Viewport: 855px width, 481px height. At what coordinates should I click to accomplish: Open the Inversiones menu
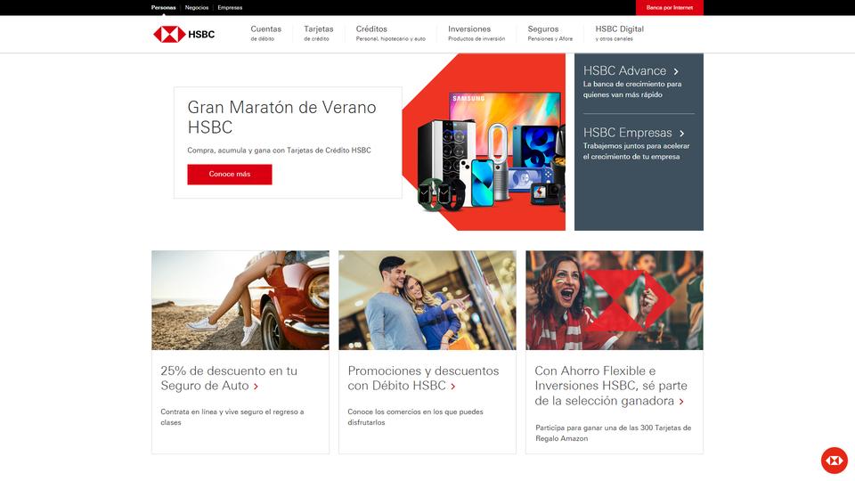pos(476,33)
